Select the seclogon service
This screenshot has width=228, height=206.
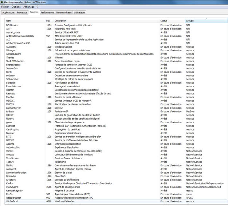[x=116, y=76]
